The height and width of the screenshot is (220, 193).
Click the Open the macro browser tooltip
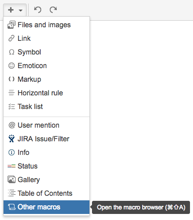coord(141,207)
